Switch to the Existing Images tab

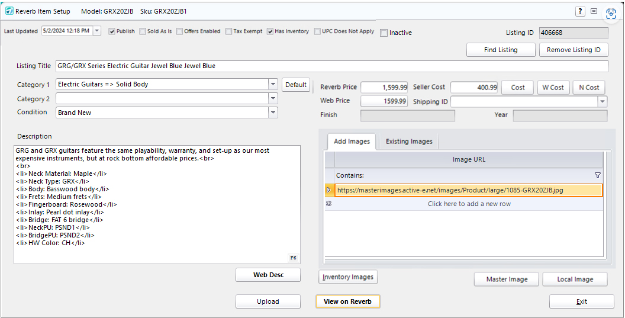409,142
